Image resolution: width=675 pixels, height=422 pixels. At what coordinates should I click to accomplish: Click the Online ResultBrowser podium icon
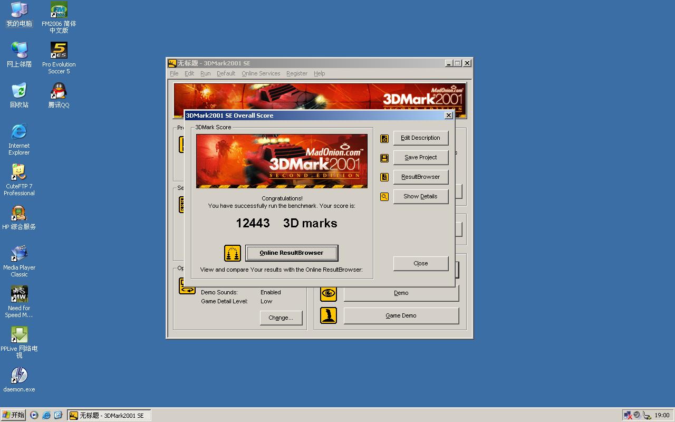(232, 253)
